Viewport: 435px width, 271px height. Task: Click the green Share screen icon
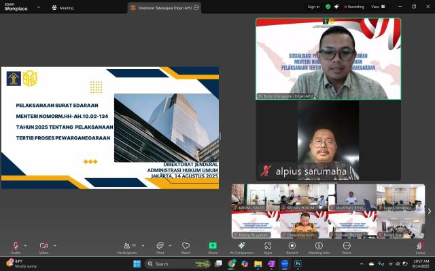click(x=213, y=247)
